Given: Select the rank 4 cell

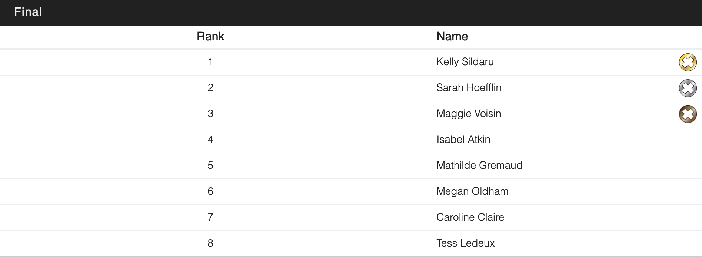Looking at the screenshot, I should click(210, 140).
